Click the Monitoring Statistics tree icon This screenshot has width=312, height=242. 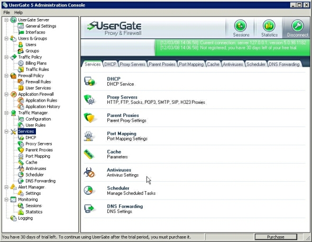[x=21, y=212]
